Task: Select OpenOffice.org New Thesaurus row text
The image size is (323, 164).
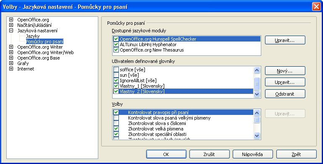Action: click(152, 50)
